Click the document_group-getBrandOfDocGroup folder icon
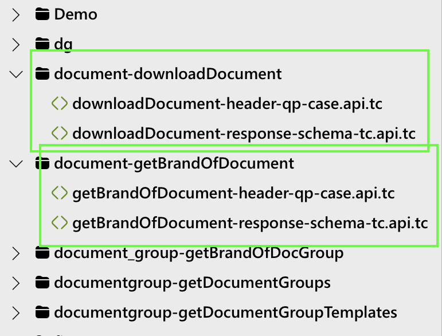 coord(42,253)
